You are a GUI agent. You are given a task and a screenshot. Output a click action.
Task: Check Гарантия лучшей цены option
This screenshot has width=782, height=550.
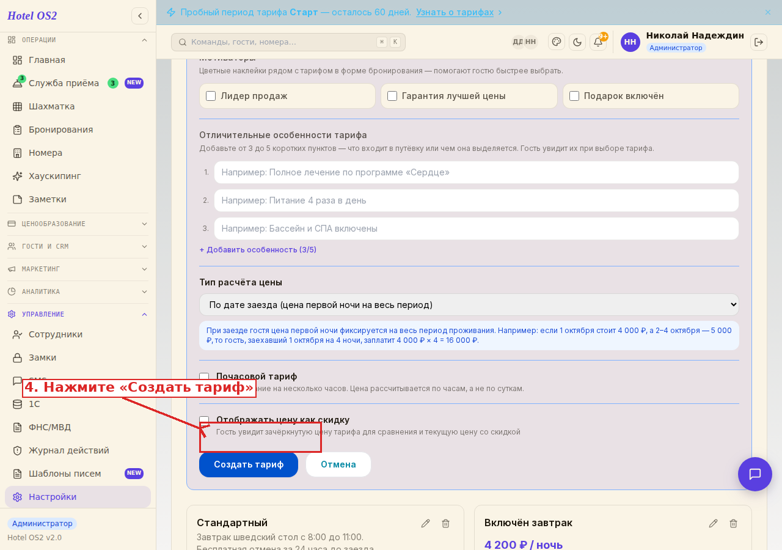pyautogui.click(x=392, y=96)
